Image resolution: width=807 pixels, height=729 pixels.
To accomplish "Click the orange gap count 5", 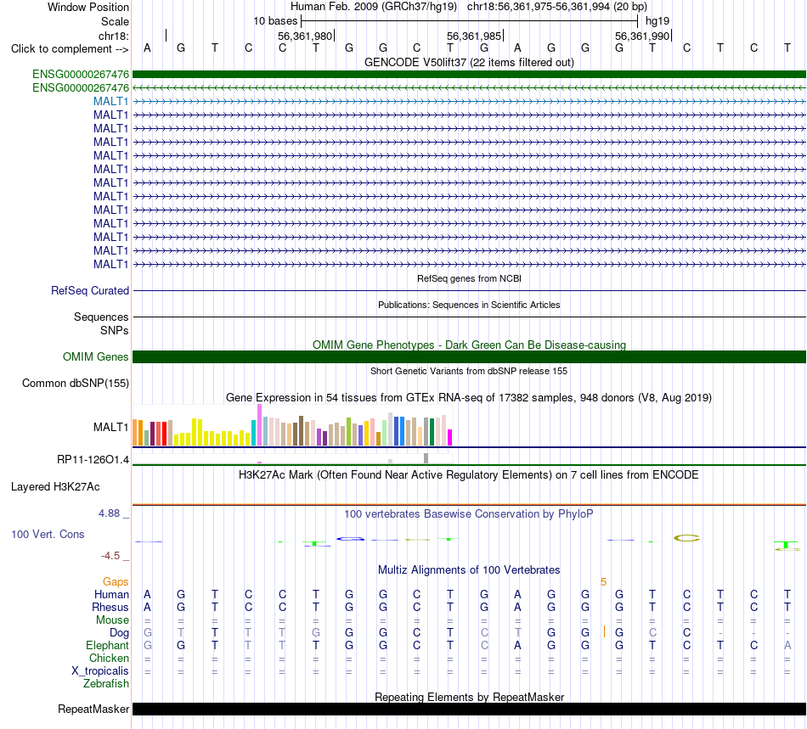I will tap(603, 582).
